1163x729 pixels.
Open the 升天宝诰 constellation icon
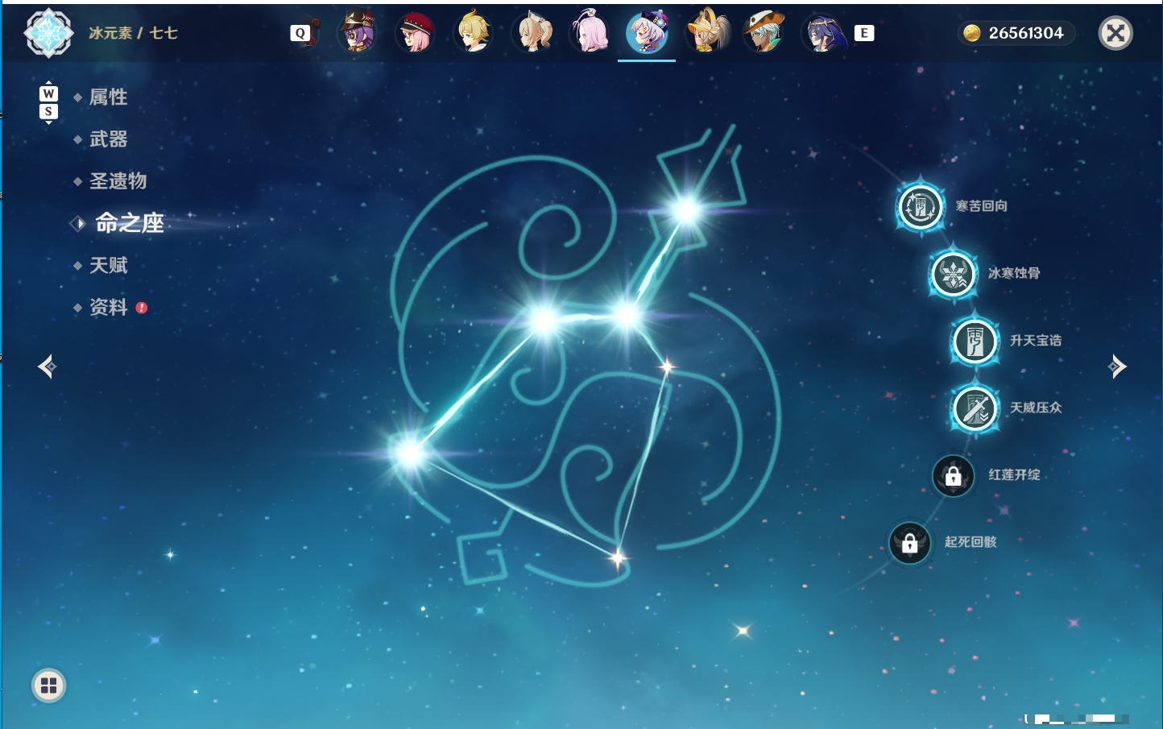[x=975, y=341]
